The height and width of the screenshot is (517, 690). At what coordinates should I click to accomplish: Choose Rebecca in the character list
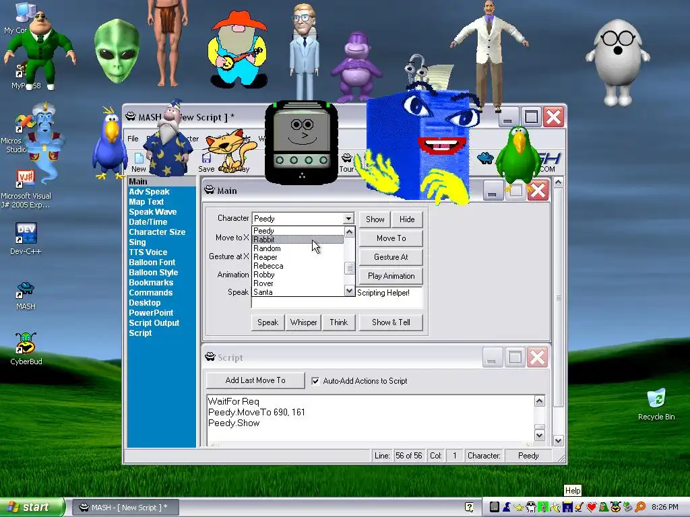297,266
